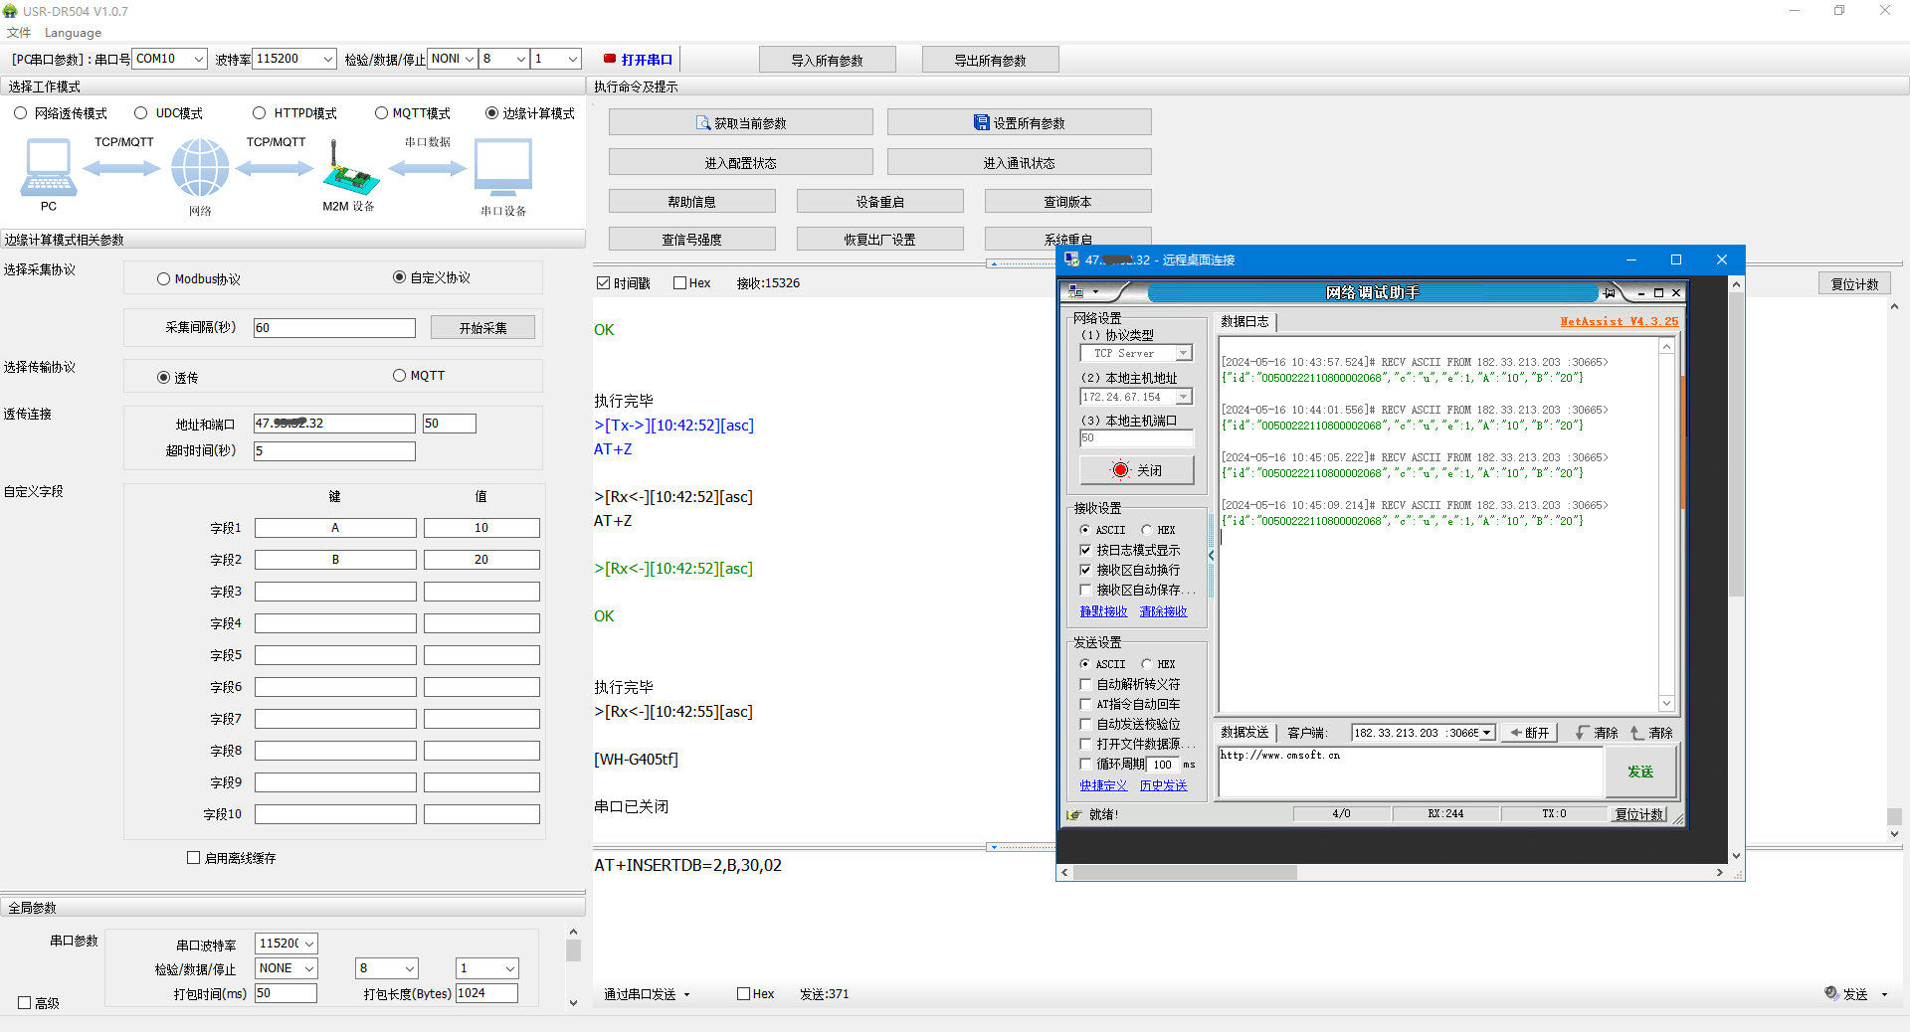The width and height of the screenshot is (1910, 1032).
Task: Click the remote desktop horizontal scrollbar thumb
Action: [x=1184, y=873]
